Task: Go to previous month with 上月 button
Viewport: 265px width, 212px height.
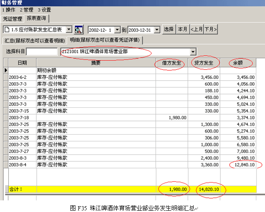Action: tap(196, 30)
